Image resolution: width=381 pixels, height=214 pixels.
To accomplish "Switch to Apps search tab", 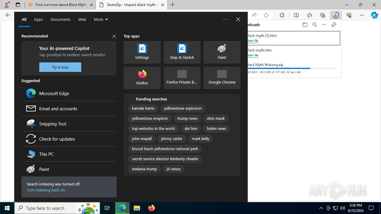I will tap(38, 19).
